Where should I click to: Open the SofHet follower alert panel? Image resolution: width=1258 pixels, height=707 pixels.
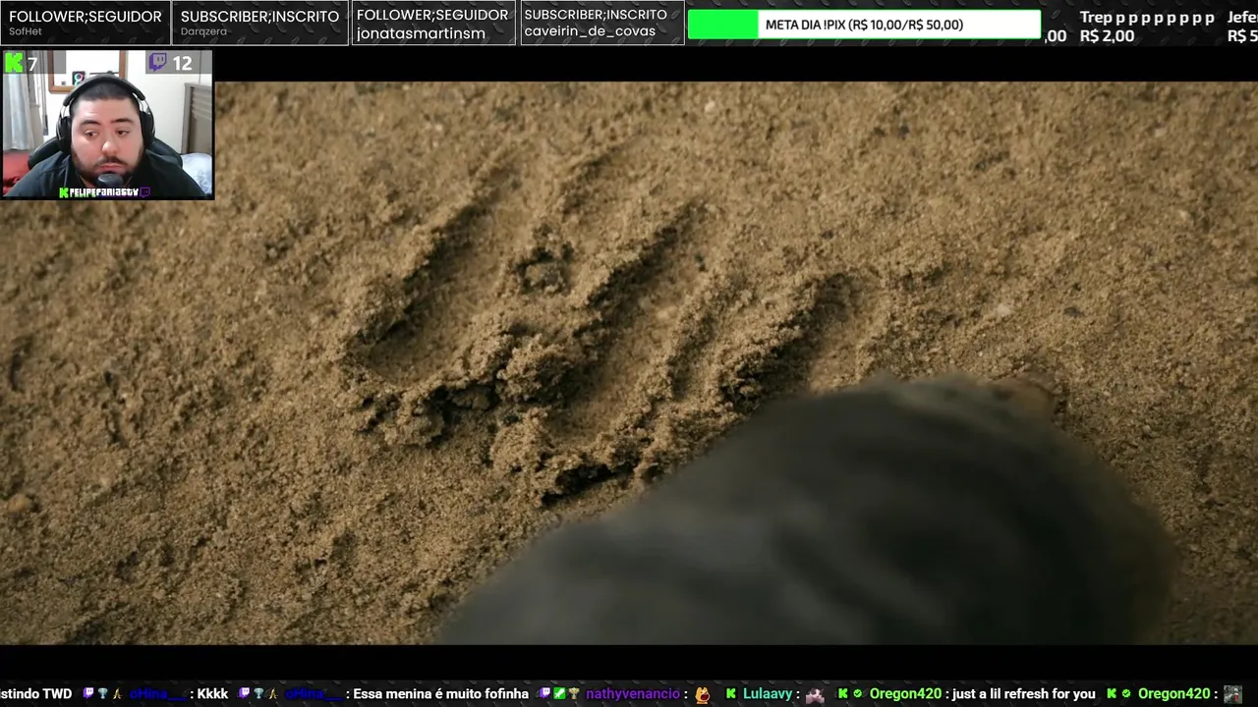point(86,23)
